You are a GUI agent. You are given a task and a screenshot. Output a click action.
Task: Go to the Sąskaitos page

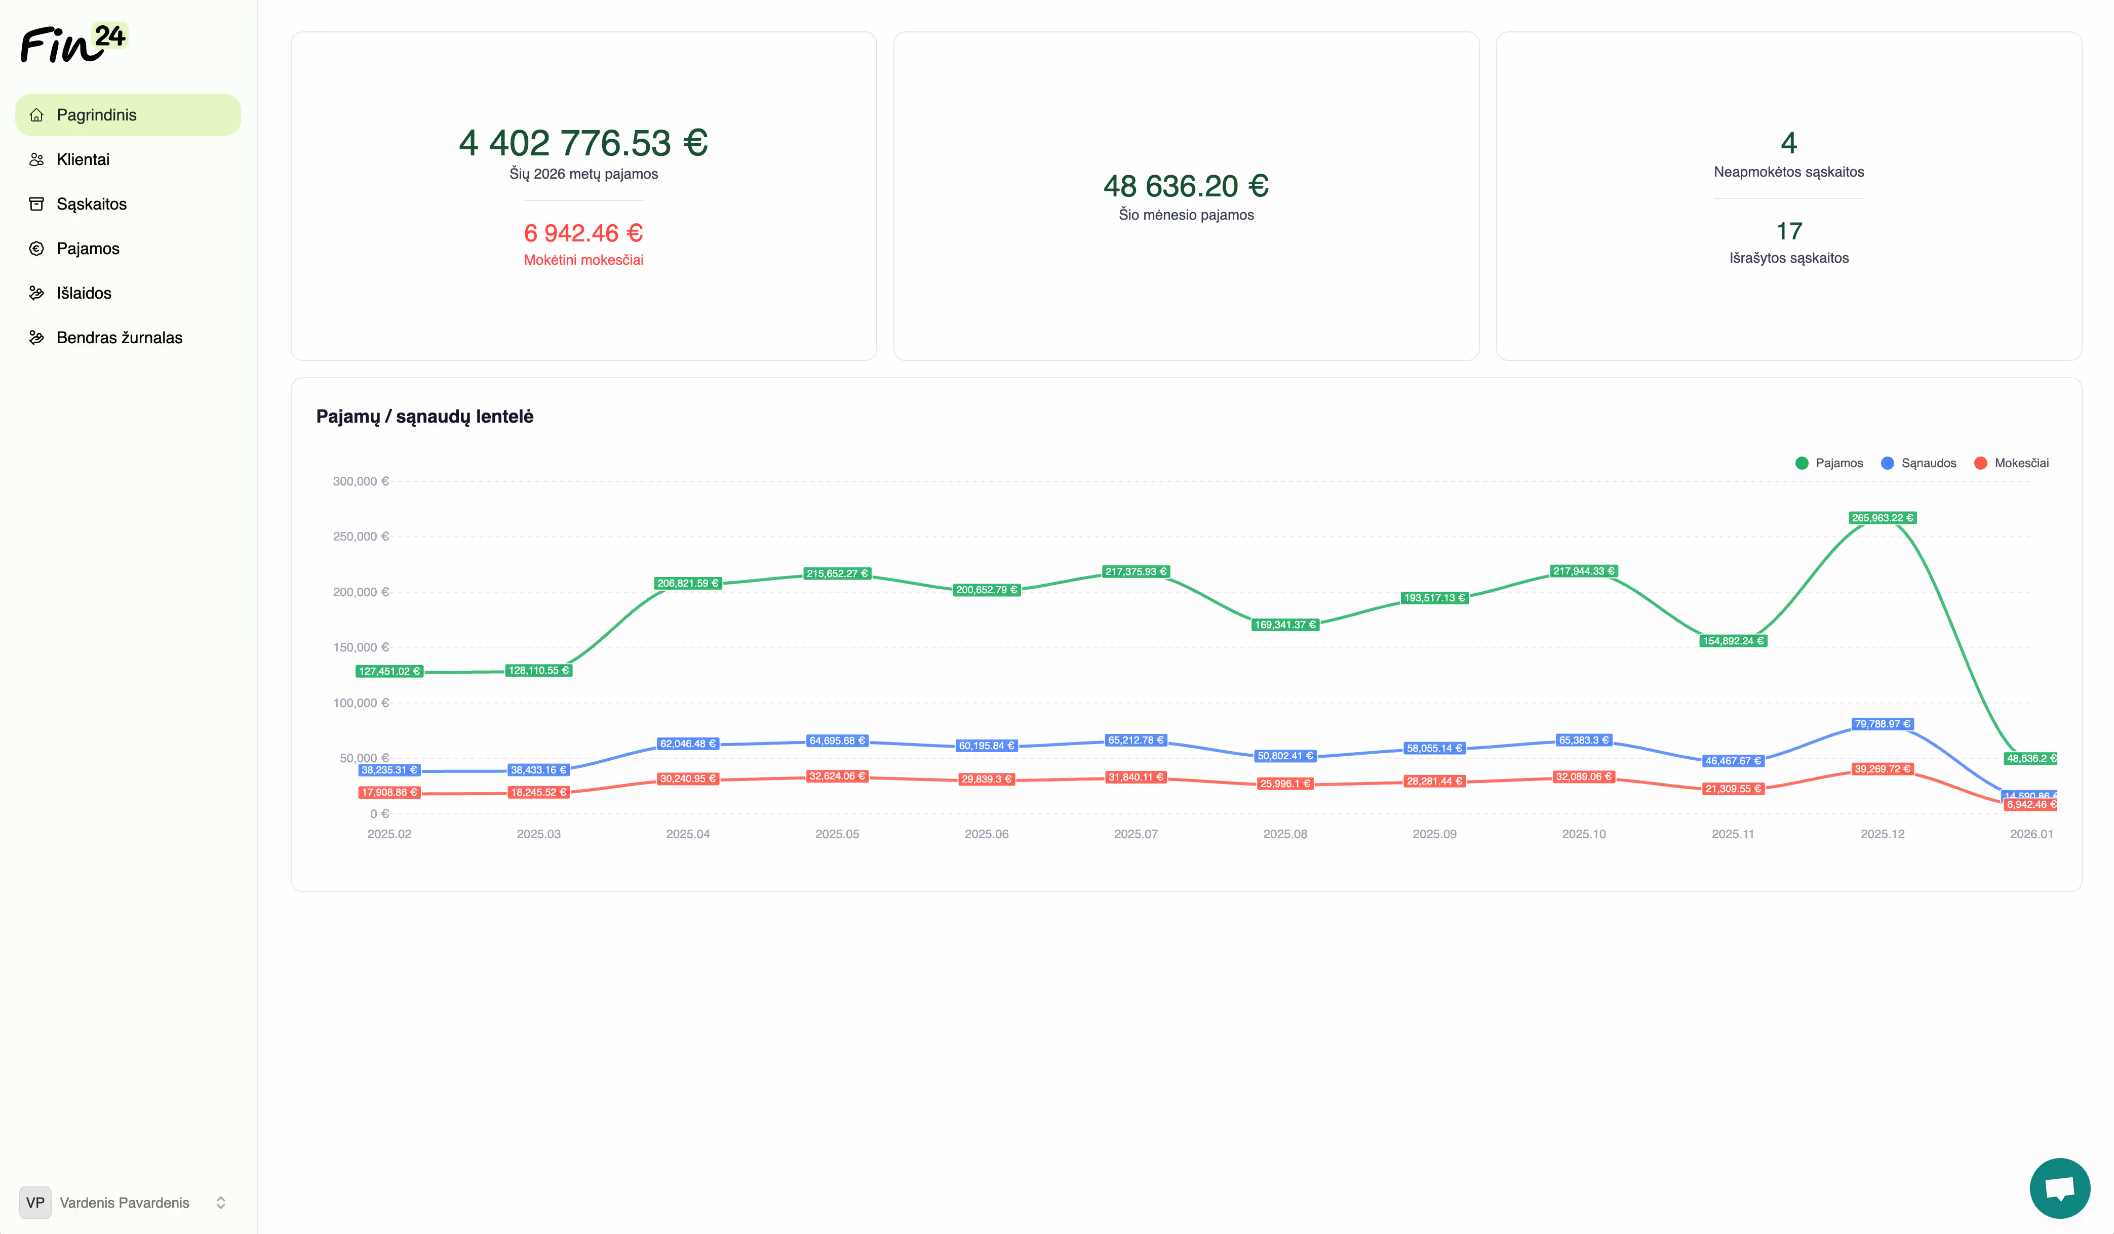click(x=92, y=203)
